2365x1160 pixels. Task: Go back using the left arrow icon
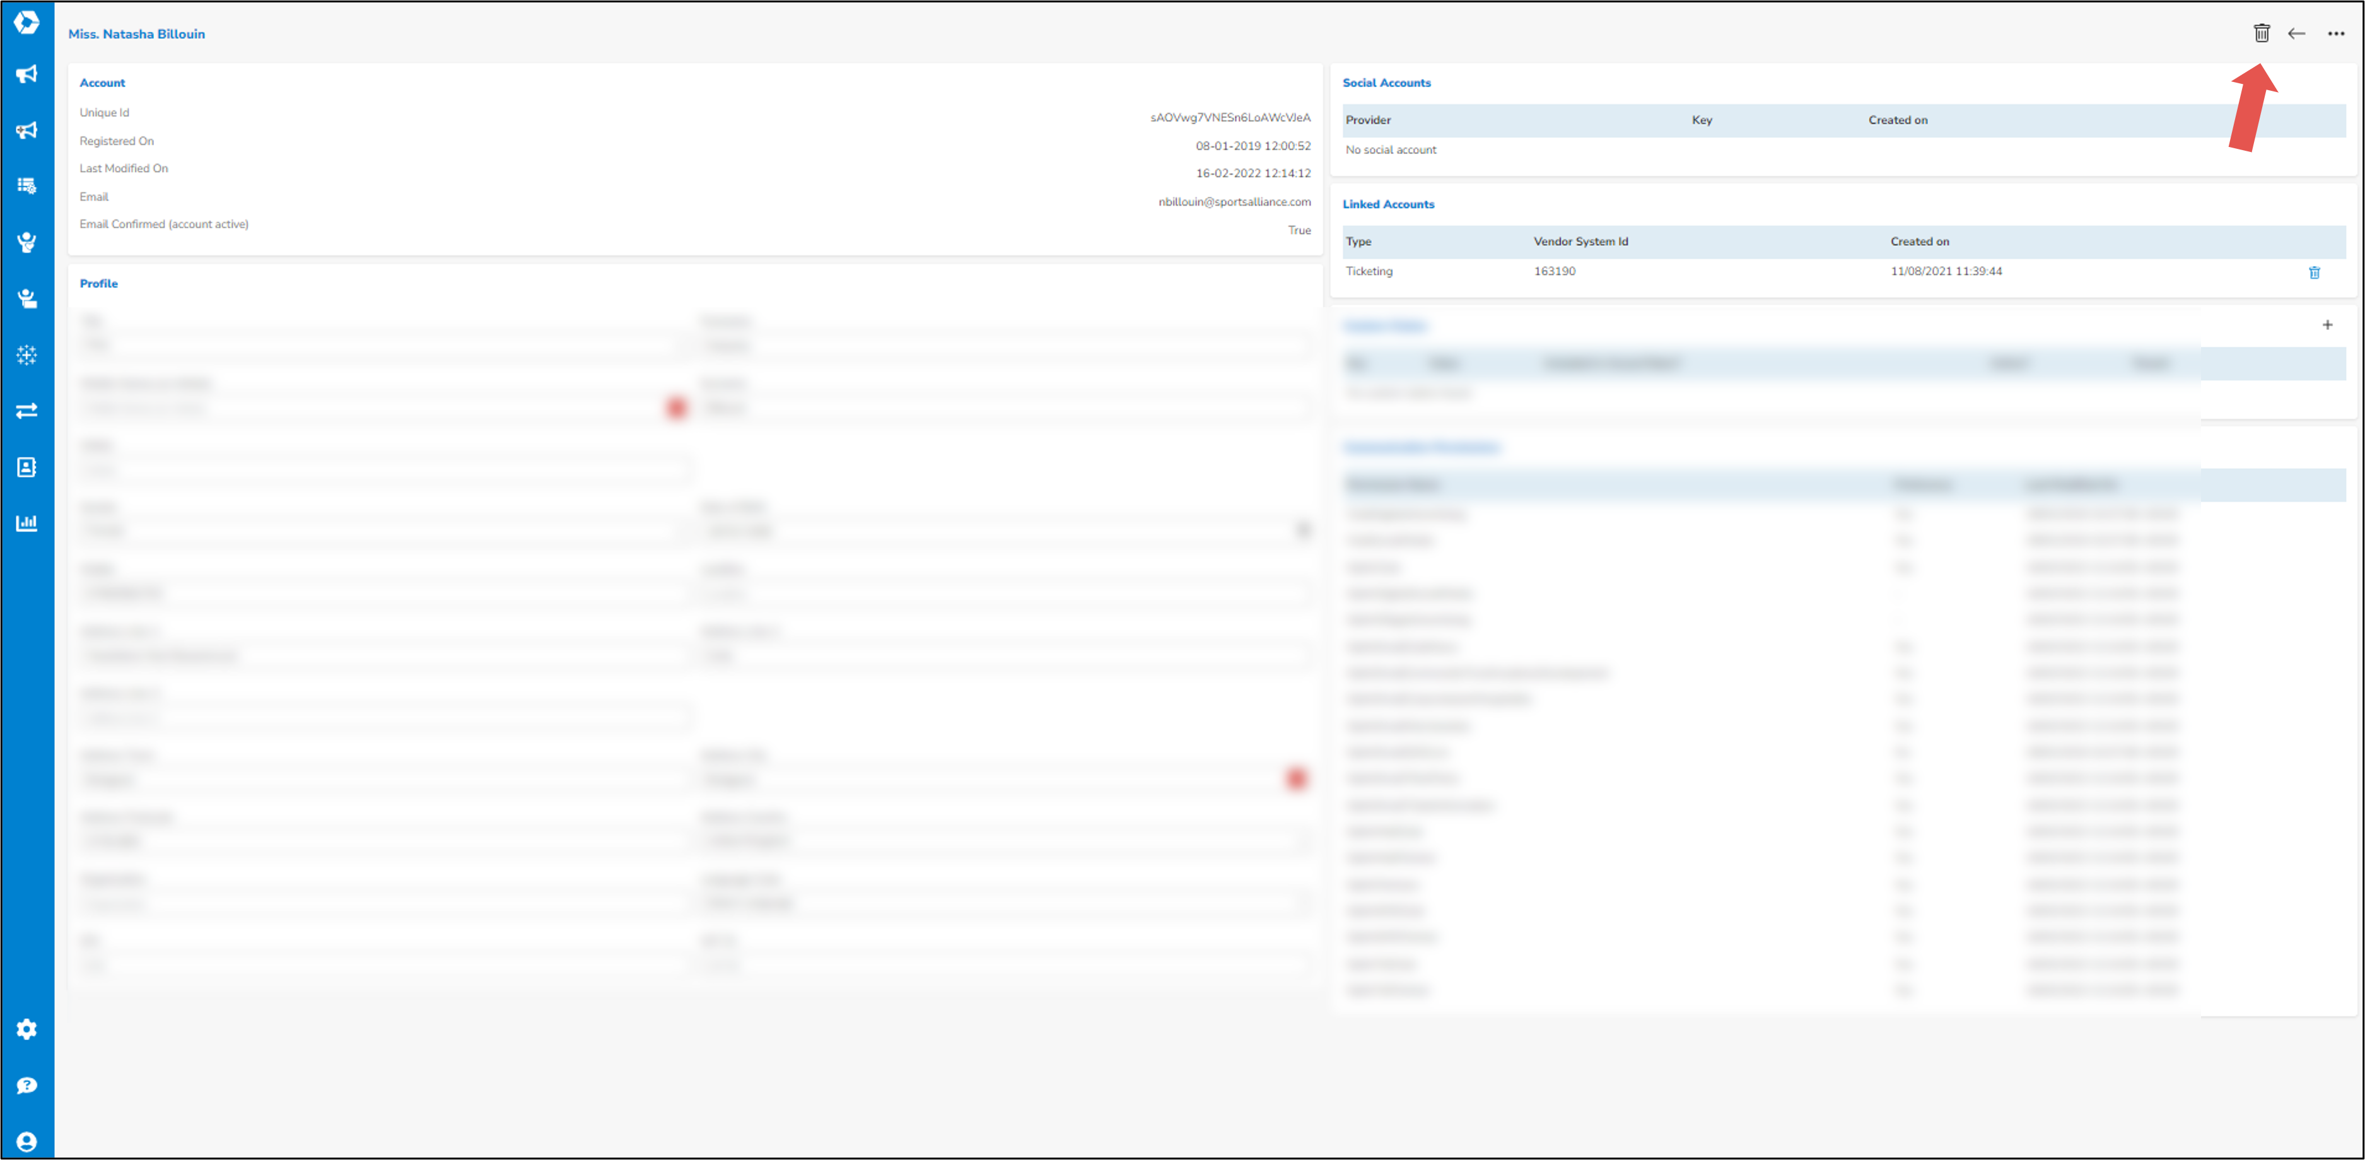2296,34
